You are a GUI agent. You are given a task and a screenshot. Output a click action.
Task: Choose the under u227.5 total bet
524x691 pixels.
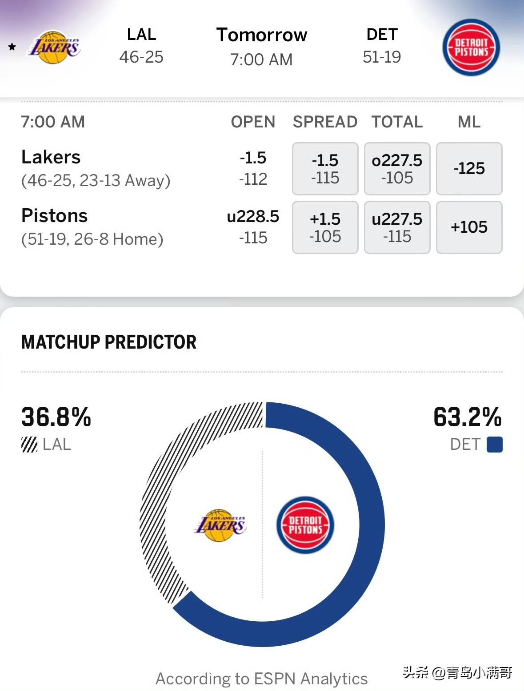coord(397,227)
